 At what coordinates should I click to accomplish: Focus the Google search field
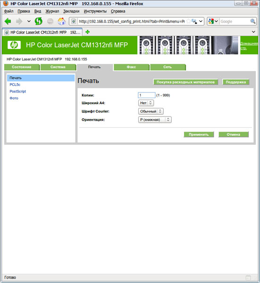point(235,22)
